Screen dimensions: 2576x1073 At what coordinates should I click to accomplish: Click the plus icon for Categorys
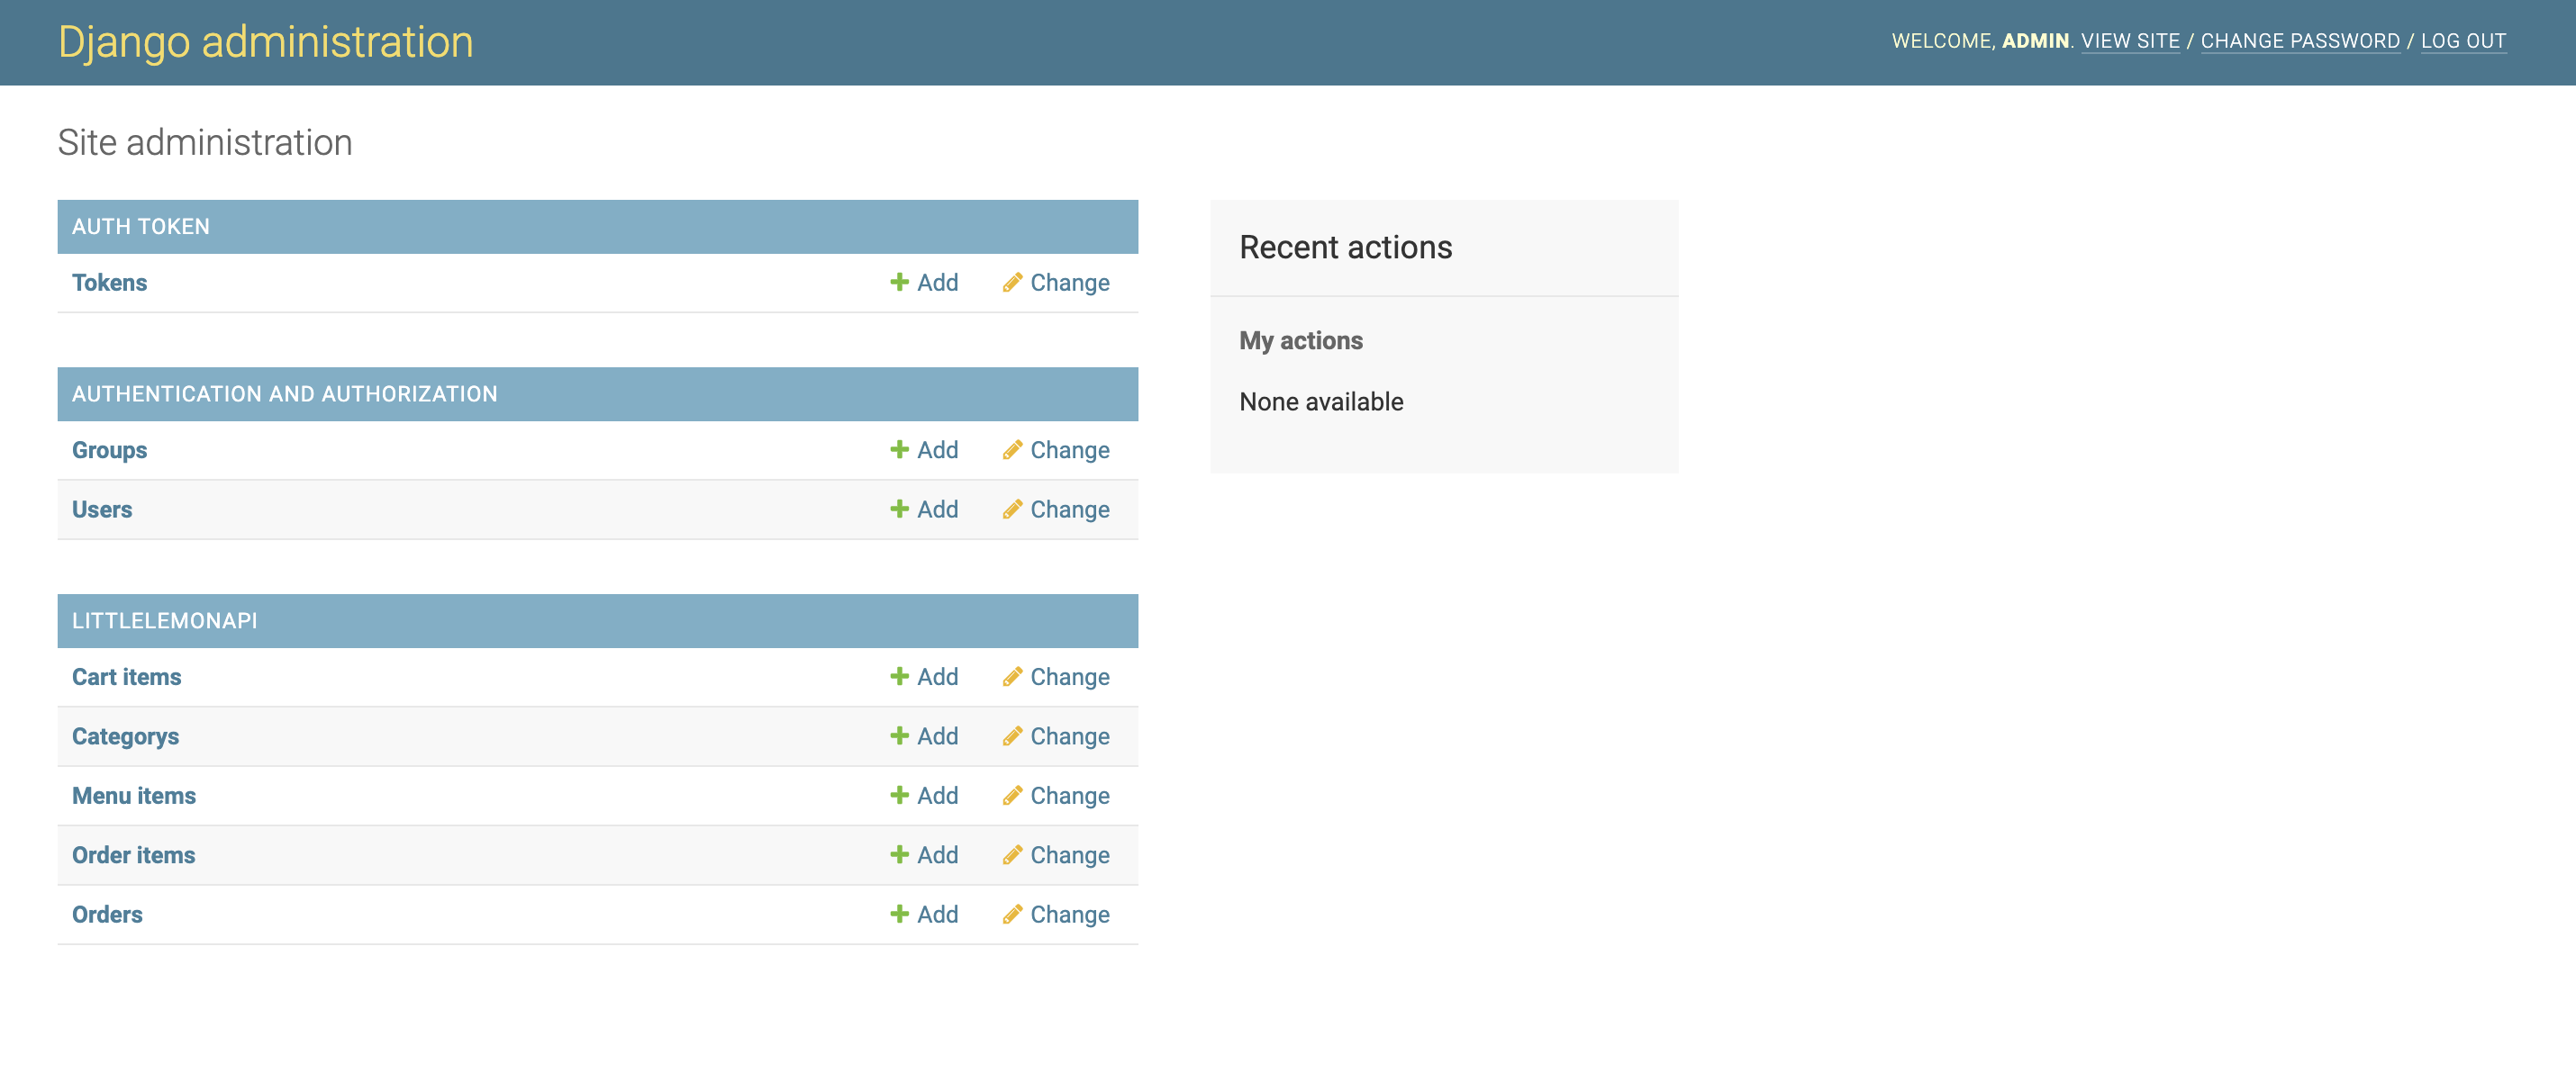899,736
